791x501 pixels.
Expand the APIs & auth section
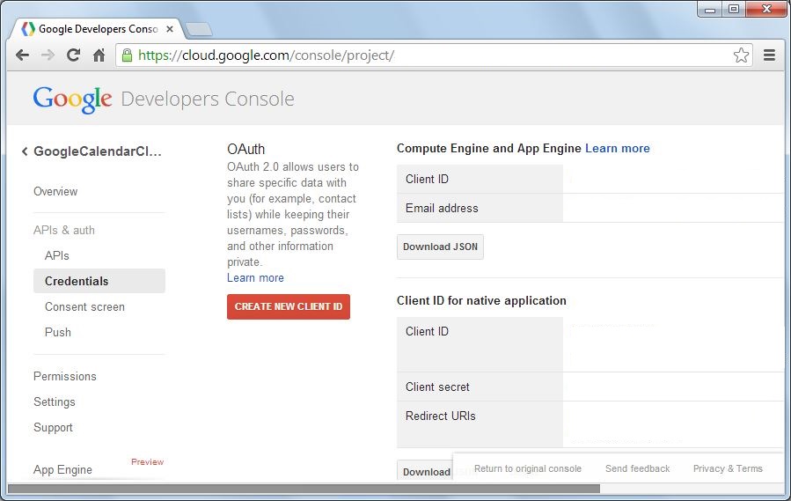pos(64,230)
